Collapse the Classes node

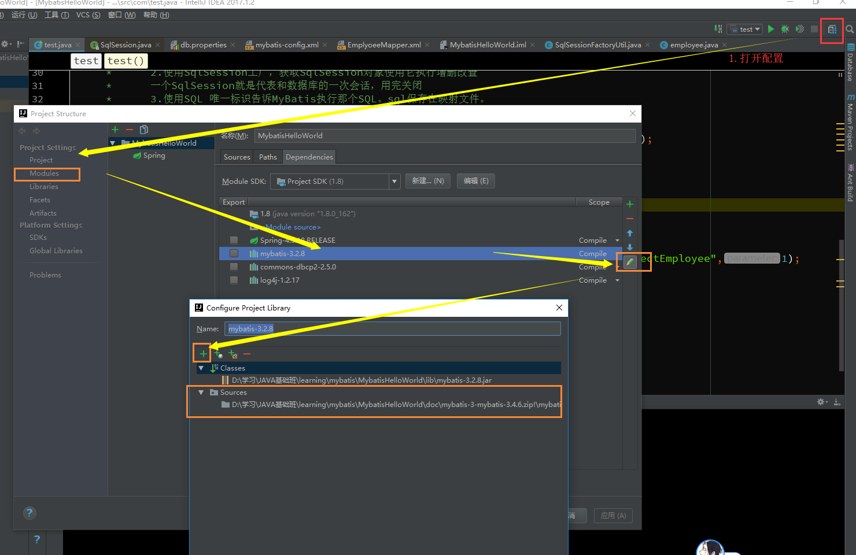tap(201, 368)
